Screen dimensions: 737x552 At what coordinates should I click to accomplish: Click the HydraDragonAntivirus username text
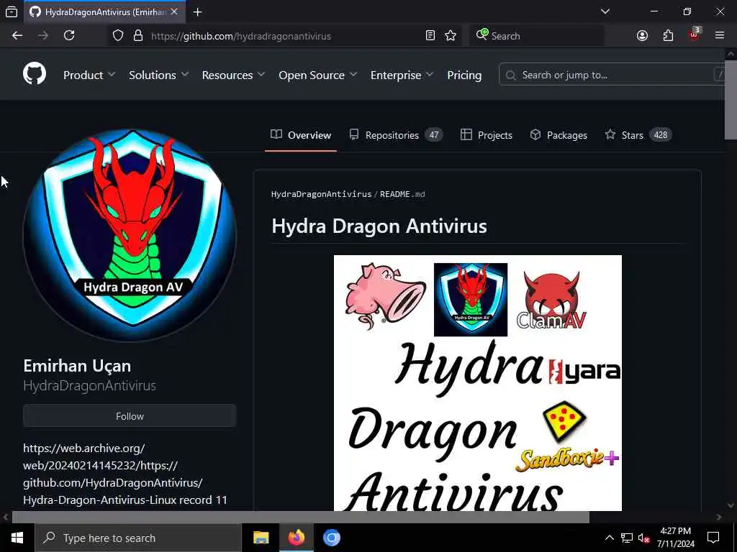tap(89, 385)
